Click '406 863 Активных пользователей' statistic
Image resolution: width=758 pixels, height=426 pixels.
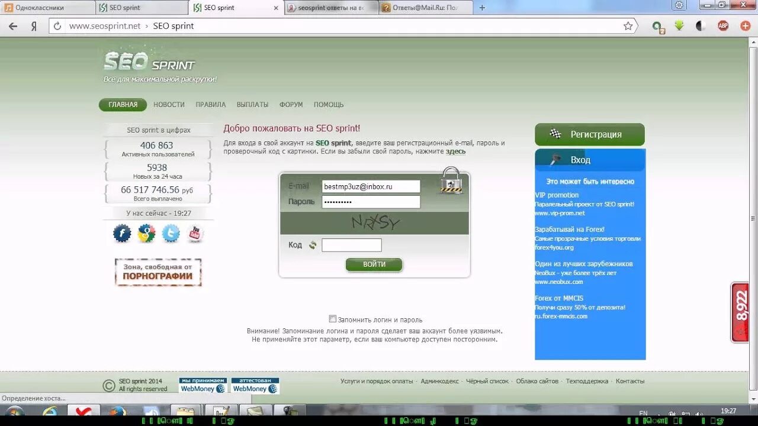click(158, 149)
